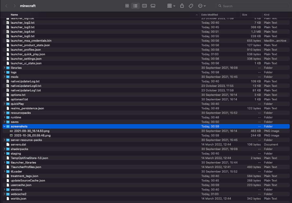Select the 2023-10-26_00.59.46.png image icon
292x203 pixels.
coord(11,135)
